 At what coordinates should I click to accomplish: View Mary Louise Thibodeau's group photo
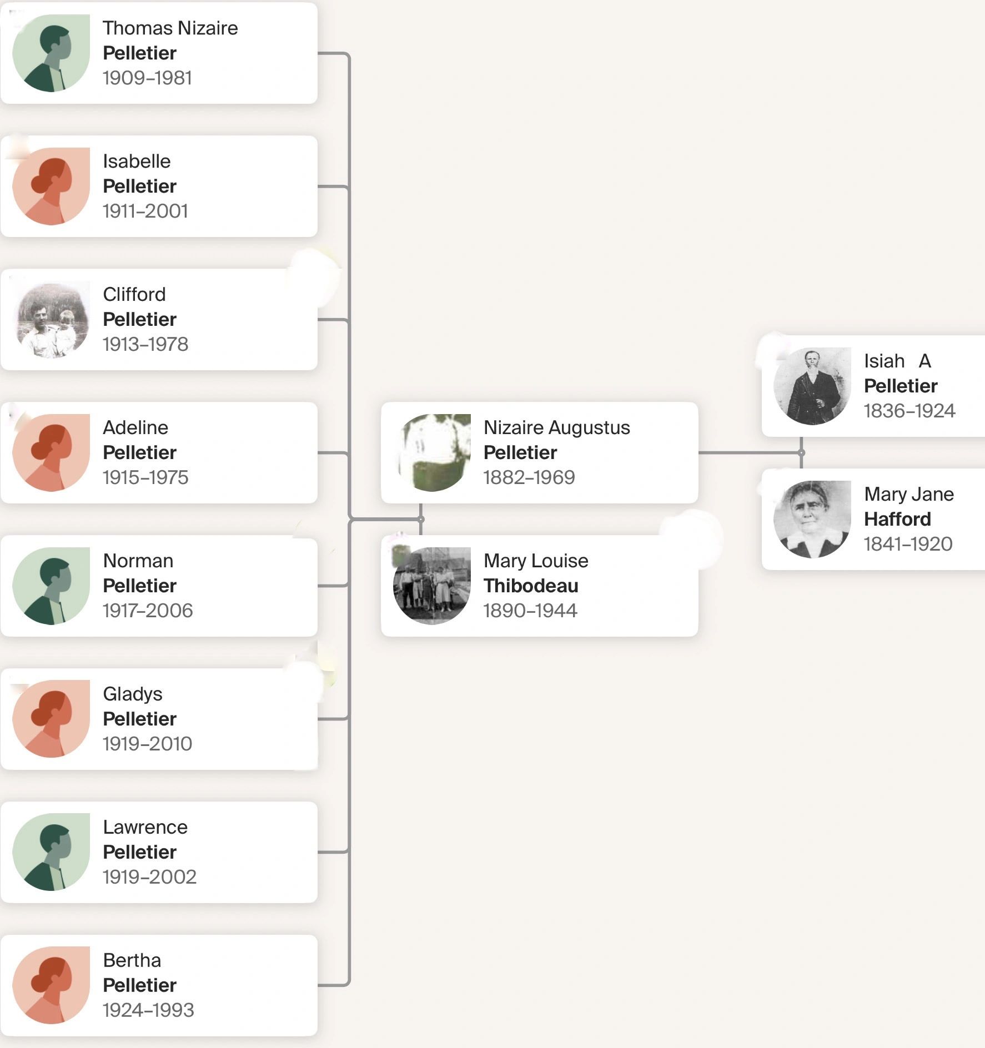click(432, 586)
